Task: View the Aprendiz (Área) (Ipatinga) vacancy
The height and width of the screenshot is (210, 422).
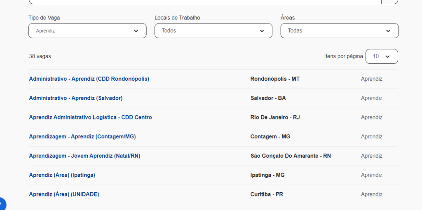Action: click(62, 175)
